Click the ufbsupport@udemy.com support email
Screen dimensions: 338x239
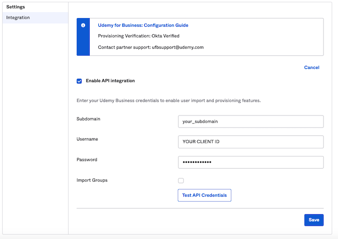click(178, 47)
